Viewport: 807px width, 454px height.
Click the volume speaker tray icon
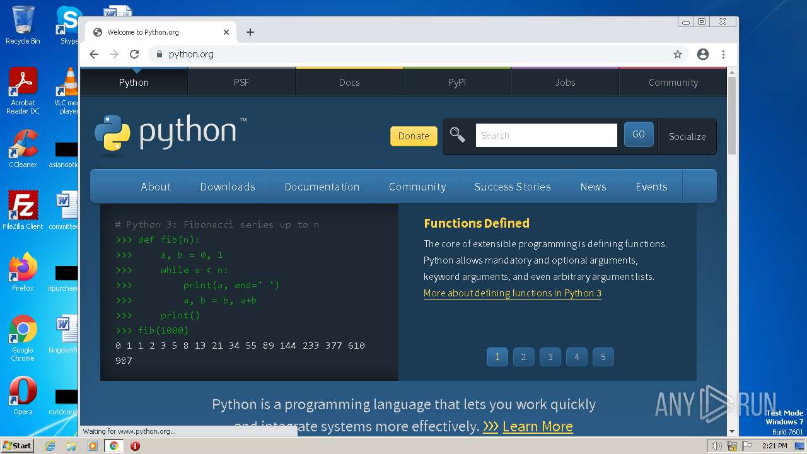pos(716,446)
